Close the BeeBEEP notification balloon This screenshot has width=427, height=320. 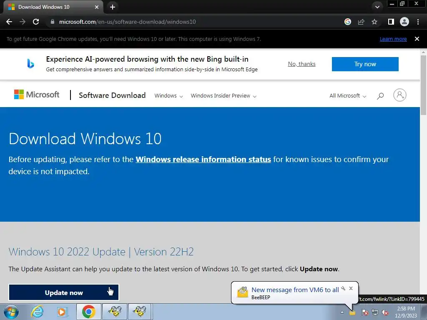351,288
